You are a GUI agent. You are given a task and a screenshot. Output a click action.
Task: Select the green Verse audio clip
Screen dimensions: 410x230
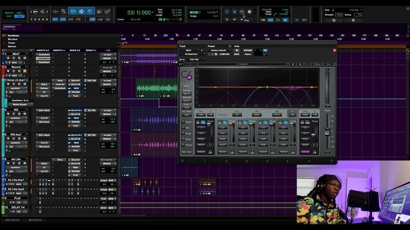(x=156, y=88)
